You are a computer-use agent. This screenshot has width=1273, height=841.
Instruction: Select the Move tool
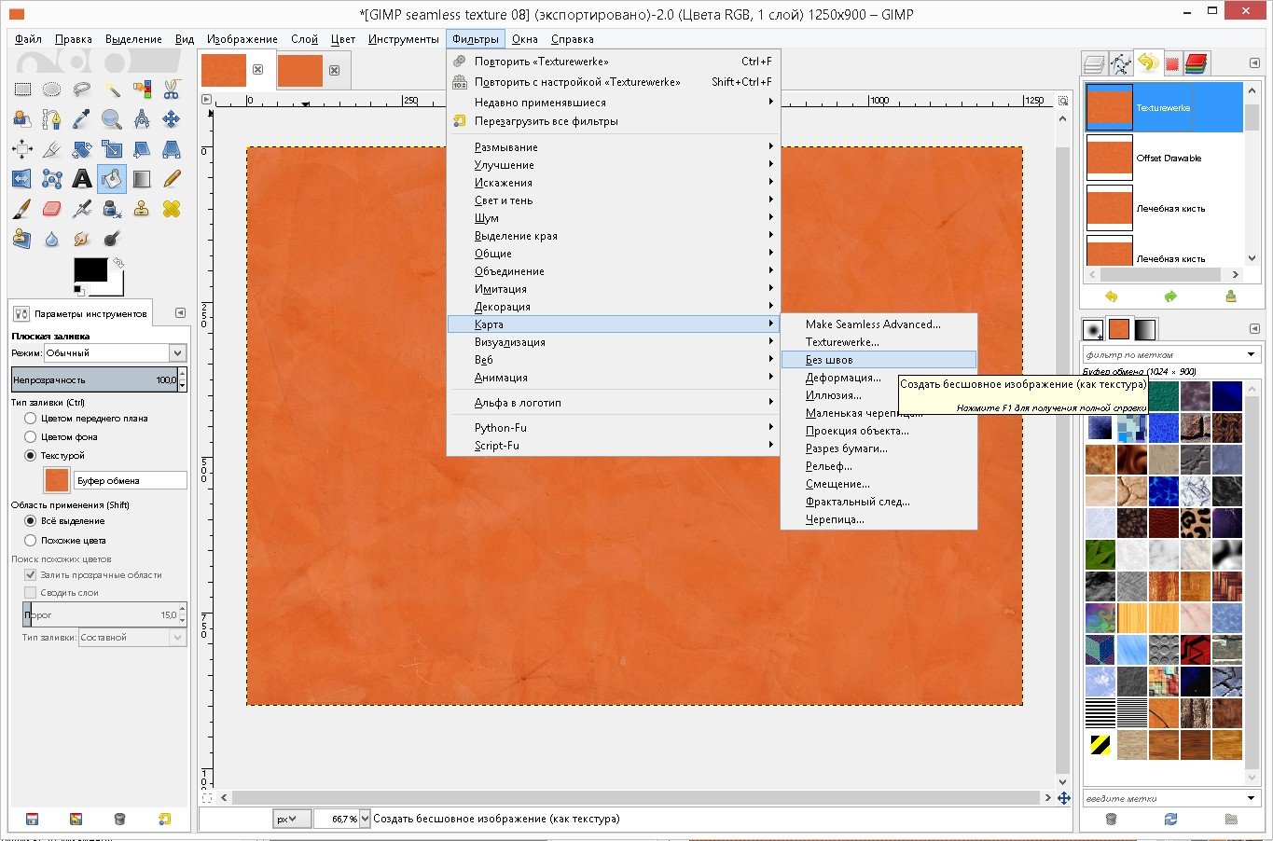(x=172, y=119)
